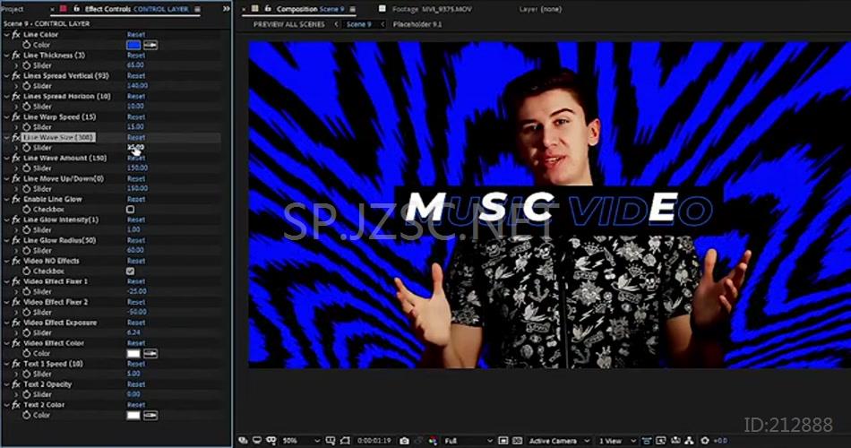Collapse the Line Color effect group
The width and height of the screenshot is (851, 448).
(6, 35)
